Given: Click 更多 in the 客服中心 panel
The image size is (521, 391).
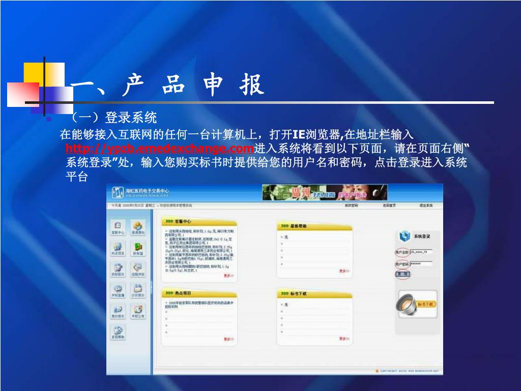Looking at the screenshot, I should (x=228, y=275).
